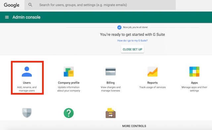Screen dimensions: 212x130
Task: Click the blue checkmark next to 'Nice job'
Action: pyautogui.click(x=119, y=27)
